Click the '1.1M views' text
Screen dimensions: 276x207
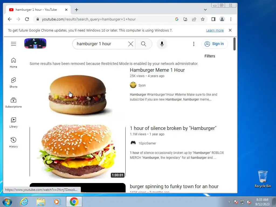tap(138, 134)
